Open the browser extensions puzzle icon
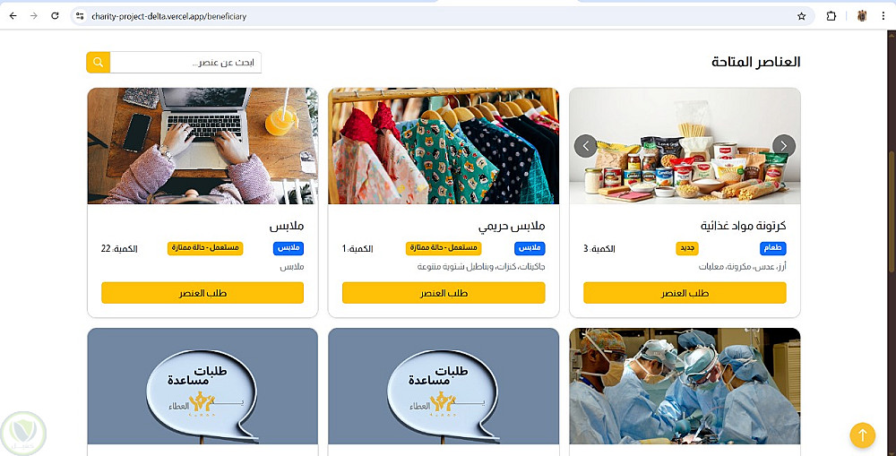Image resolution: width=896 pixels, height=456 pixels. pyautogui.click(x=831, y=16)
